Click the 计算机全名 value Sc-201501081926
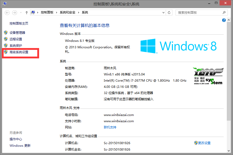Screen dimensions: 233x155 pyautogui.click(x=117, y=150)
